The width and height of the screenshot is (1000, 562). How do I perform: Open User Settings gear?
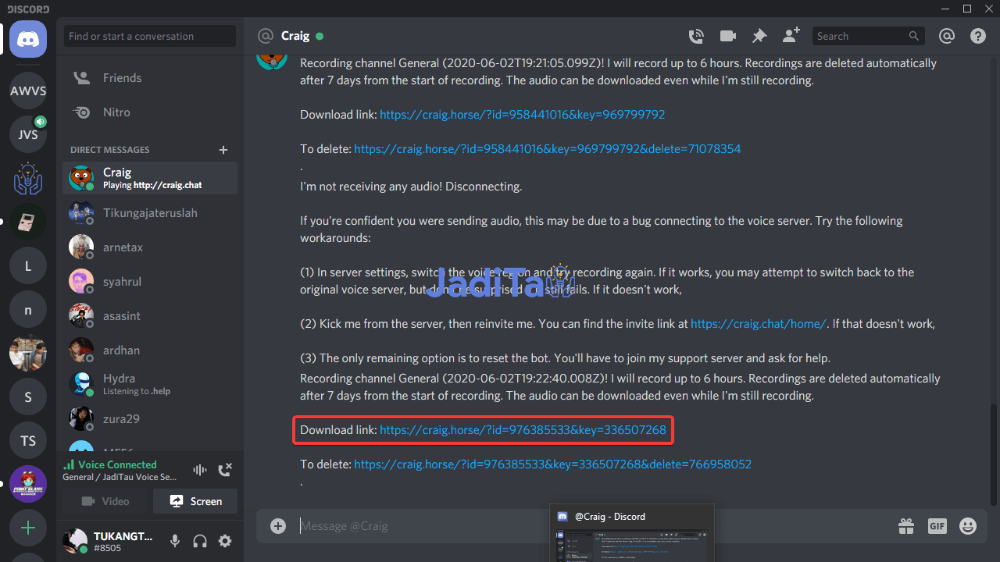tap(225, 541)
